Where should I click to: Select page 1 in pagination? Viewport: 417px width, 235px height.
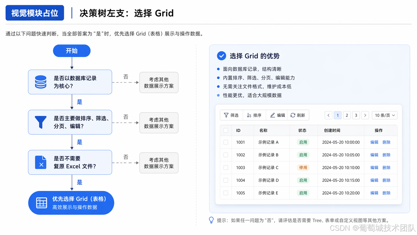338,115
